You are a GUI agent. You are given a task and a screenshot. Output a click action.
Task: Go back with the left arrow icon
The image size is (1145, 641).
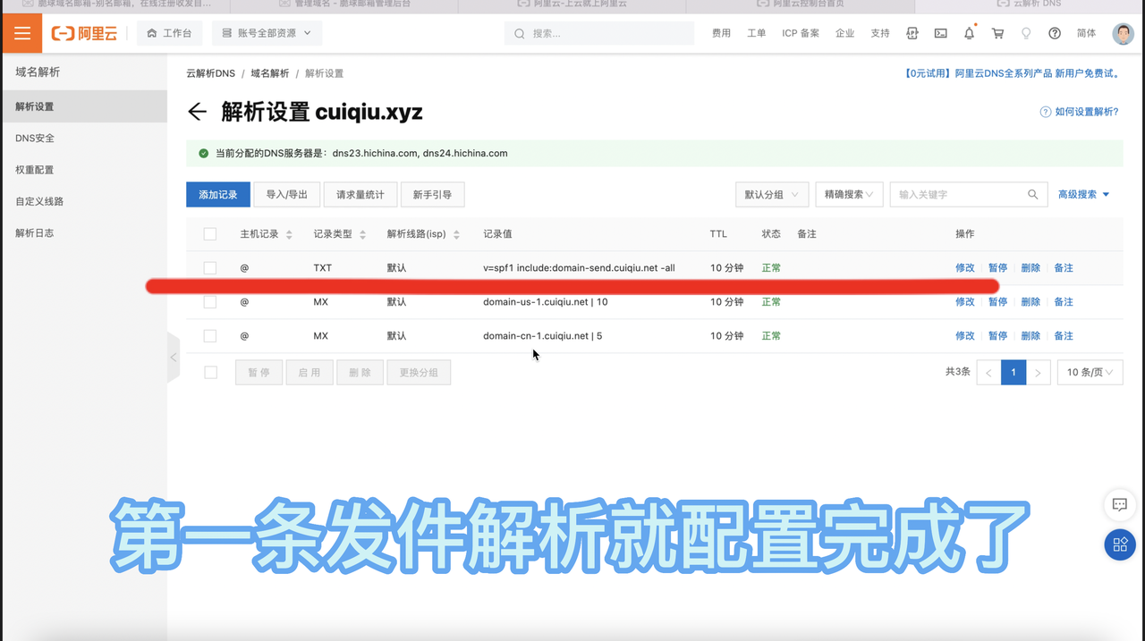point(197,112)
